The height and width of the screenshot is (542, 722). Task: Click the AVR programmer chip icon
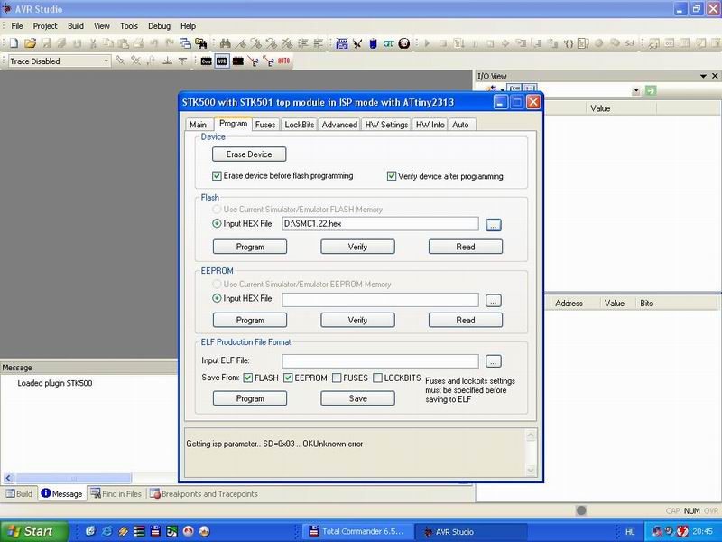pyautogui.click(x=221, y=61)
